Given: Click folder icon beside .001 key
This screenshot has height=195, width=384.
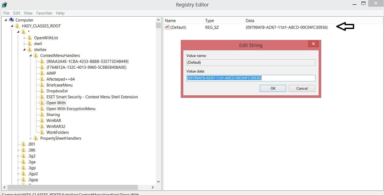Looking at the screenshot, I should click(x=24, y=144).
